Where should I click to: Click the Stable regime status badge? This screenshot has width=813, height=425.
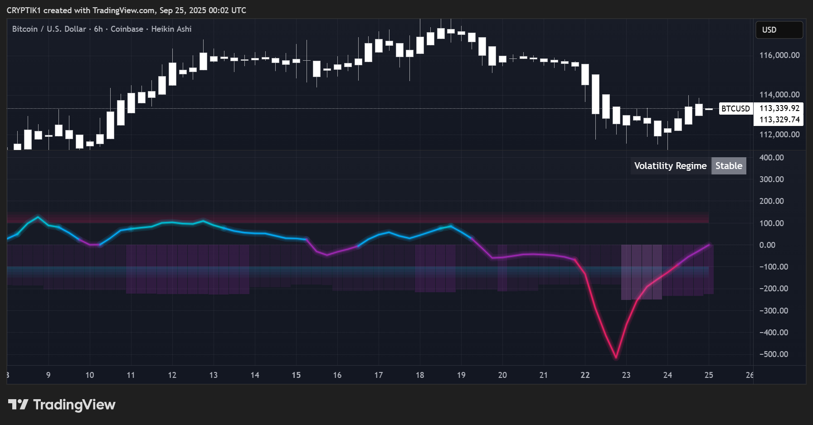tap(729, 166)
